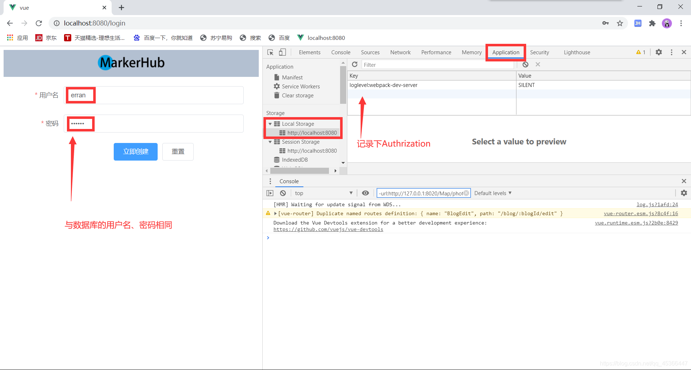Toggle the device toolbar icon

(x=283, y=52)
